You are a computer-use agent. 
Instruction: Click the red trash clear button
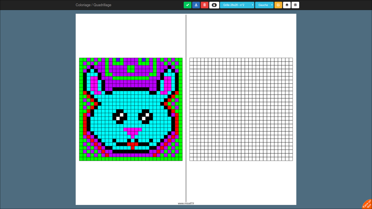click(205, 5)
